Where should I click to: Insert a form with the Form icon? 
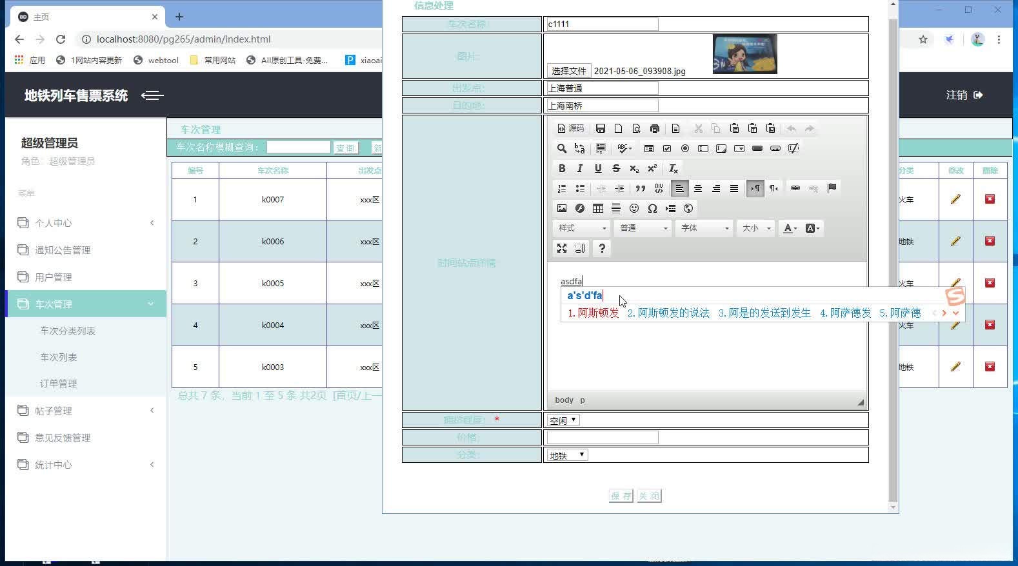coord(649,148)
